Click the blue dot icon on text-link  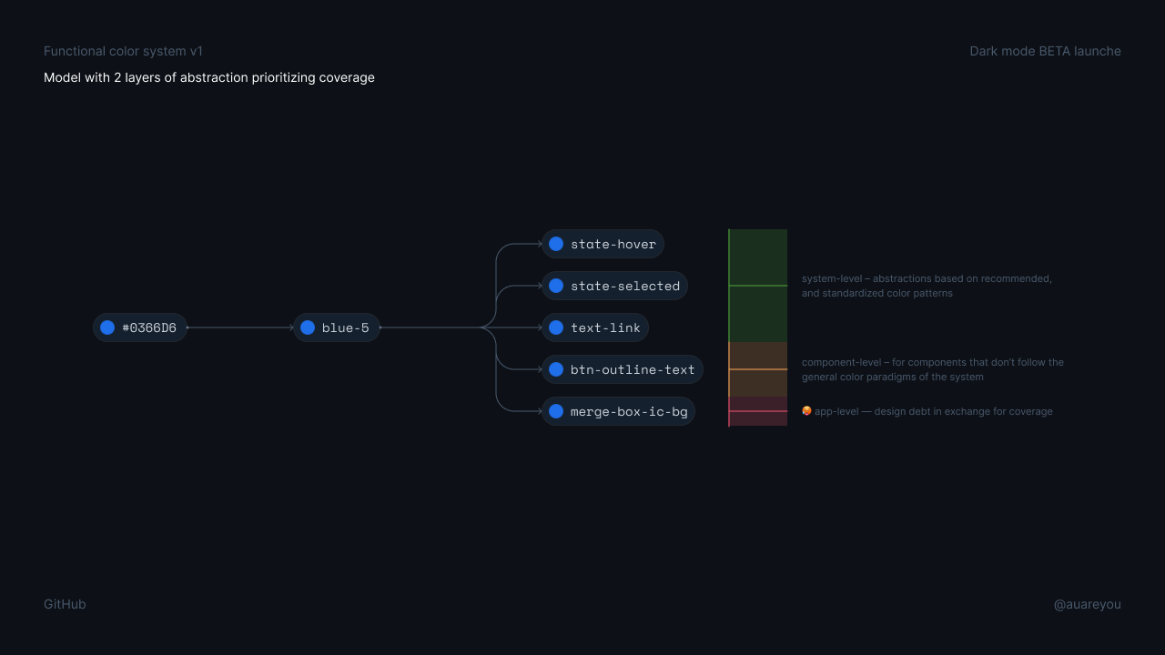pos(556,327)
